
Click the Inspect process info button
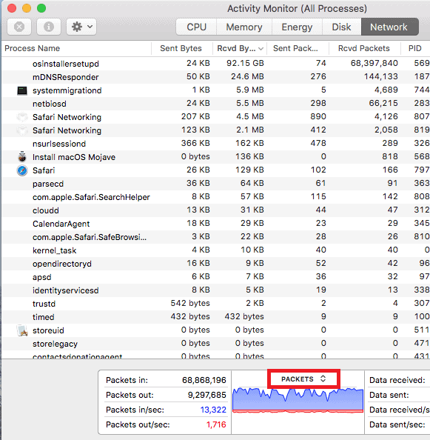49,27
